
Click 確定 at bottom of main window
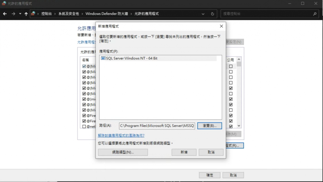tap(209, 175)
